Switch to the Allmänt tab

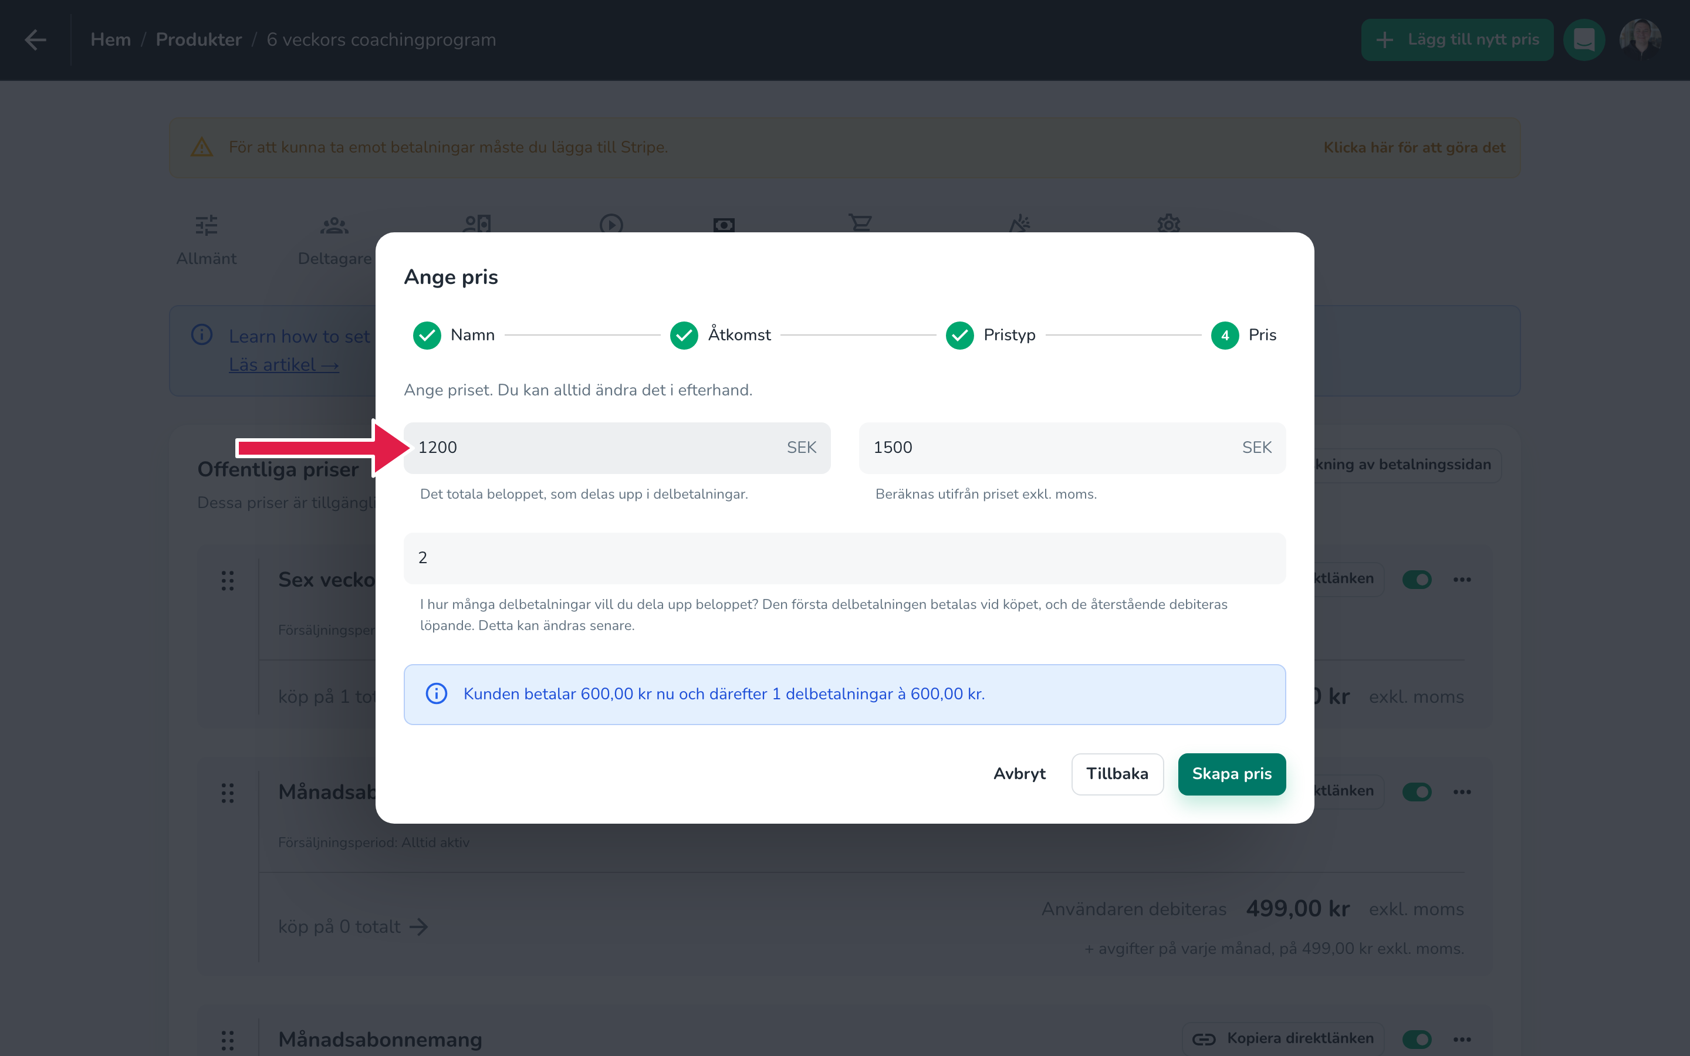(206, 258)
